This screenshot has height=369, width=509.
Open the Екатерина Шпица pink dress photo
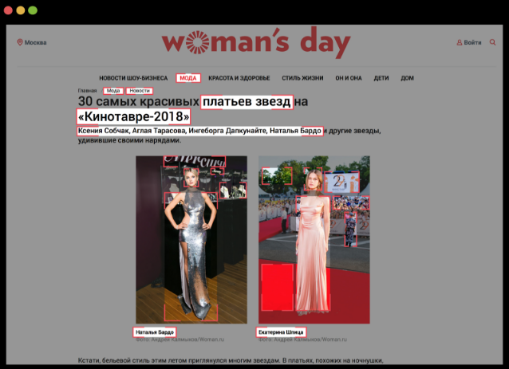pos(314,239)
